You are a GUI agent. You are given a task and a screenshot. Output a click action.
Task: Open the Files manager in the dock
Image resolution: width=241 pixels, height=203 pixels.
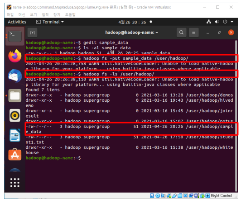[15, 95]
